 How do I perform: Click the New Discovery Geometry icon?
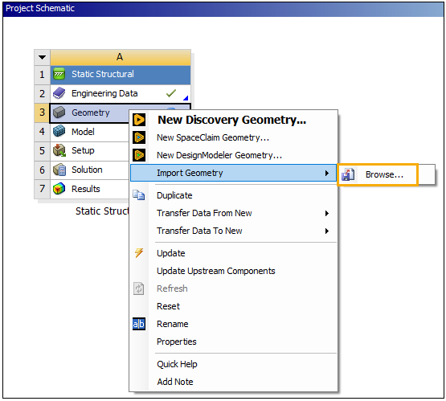point(139,120)
